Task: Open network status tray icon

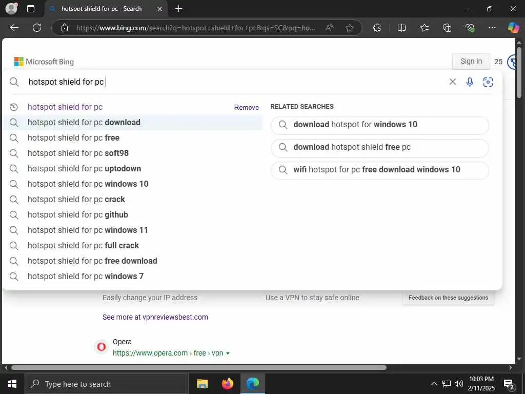Action: click(x=447, y=384)
